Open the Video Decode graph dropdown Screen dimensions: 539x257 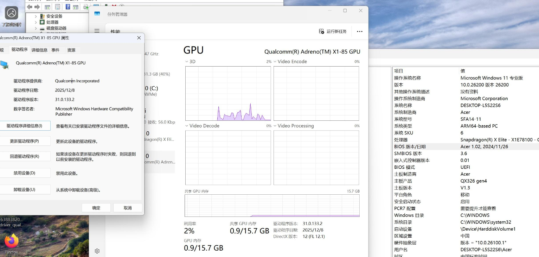coord(187,126)
